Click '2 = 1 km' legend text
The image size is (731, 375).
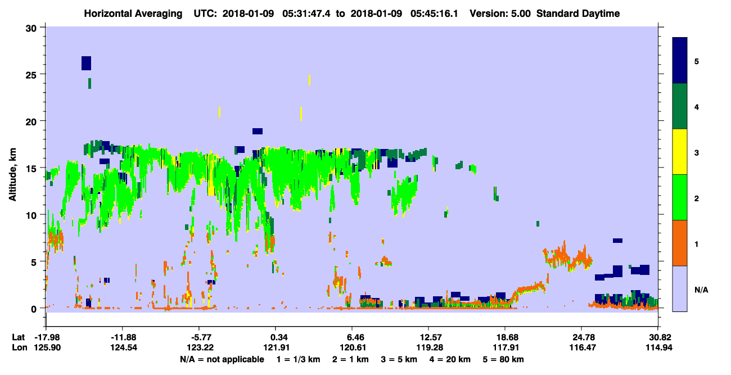[351, 359]
